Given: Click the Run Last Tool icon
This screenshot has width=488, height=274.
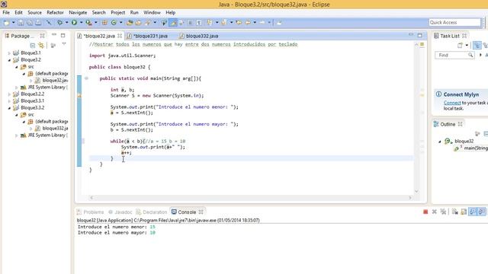Looking at the screenshot, I should point(88,23).
